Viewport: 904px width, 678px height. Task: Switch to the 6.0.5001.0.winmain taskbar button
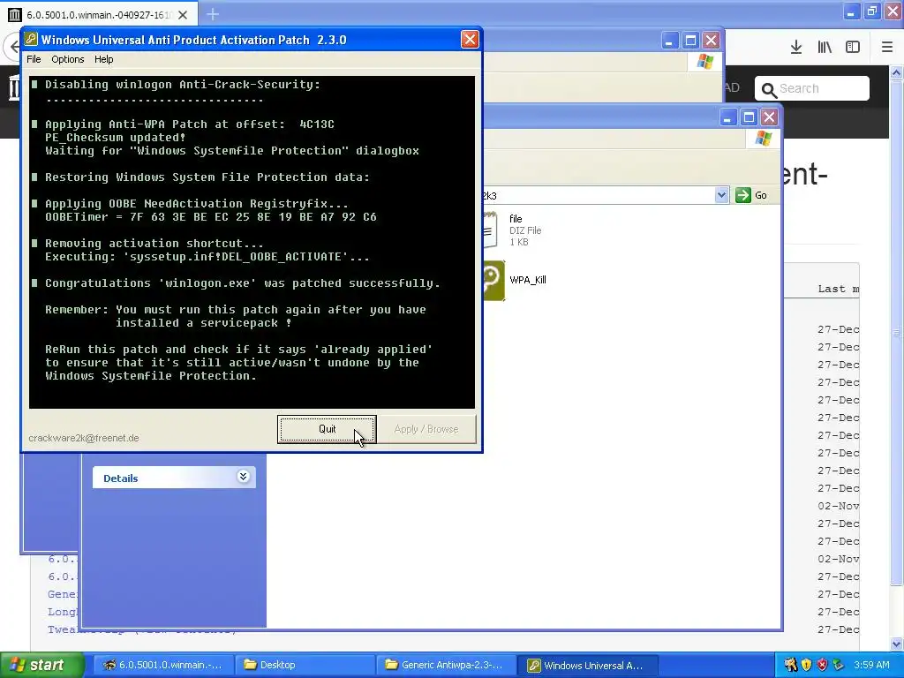pos(162,665)
